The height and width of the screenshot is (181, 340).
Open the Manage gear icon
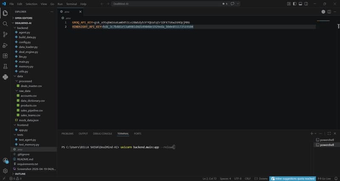(5, 171)
